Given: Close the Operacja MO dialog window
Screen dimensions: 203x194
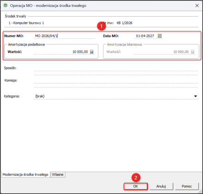Looking at the screenshot, I should (x=197, y=6).
